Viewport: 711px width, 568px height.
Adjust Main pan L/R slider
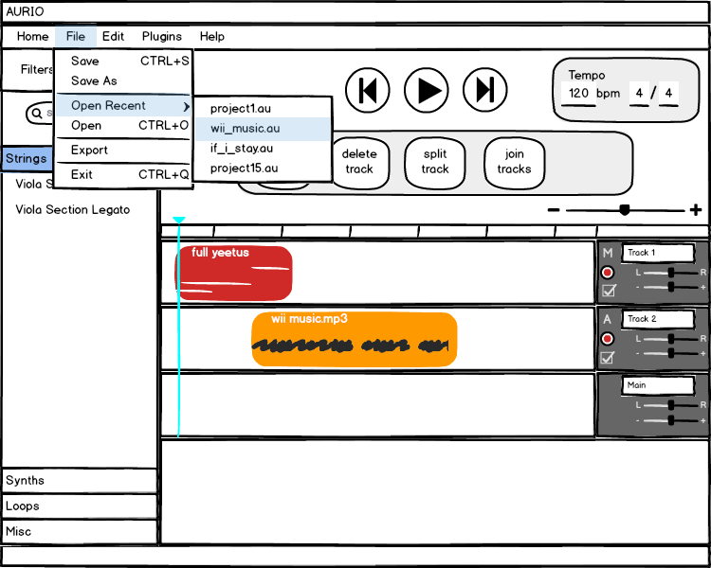670,405
